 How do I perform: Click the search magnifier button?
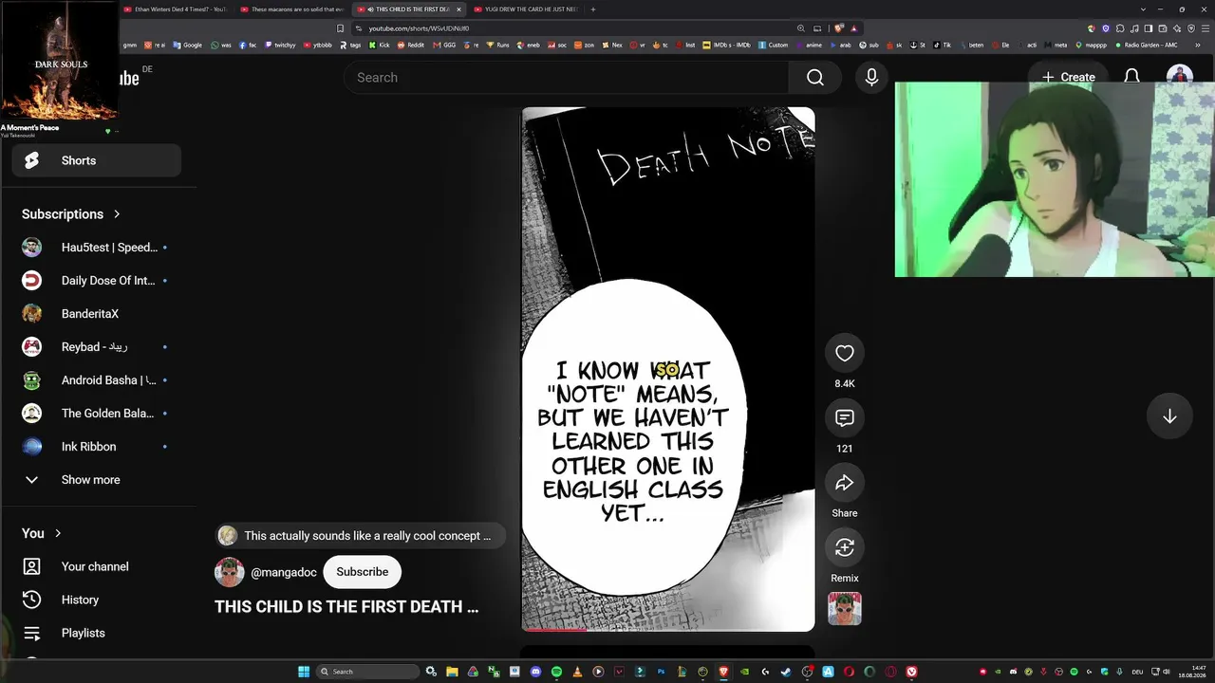pos(815,78)
